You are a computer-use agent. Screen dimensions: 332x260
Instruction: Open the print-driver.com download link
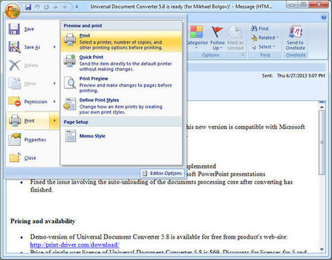tap(75, 245)
